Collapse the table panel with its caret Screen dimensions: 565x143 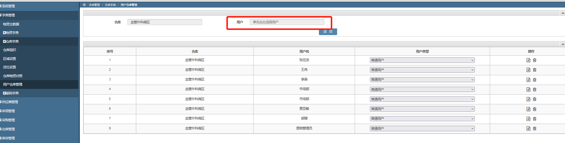[x=563, y=44]
